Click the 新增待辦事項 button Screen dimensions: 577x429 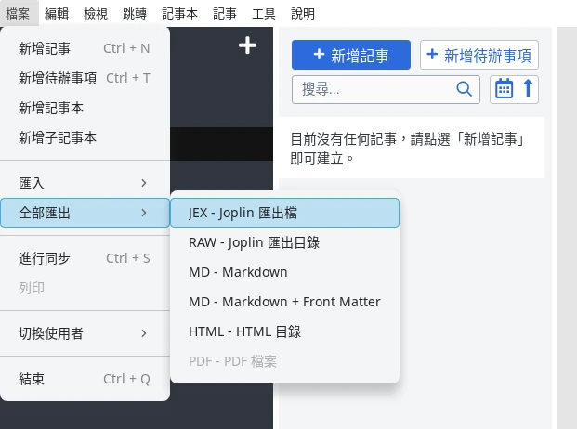479,55
